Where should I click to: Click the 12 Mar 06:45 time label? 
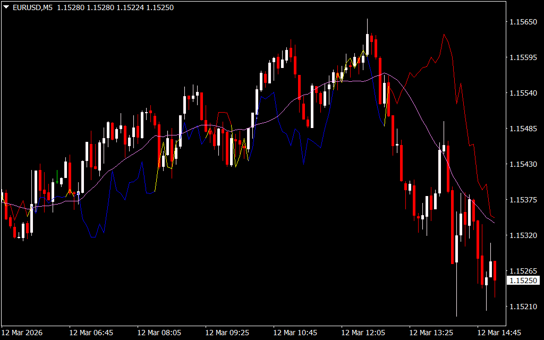(x=91, y=333)
